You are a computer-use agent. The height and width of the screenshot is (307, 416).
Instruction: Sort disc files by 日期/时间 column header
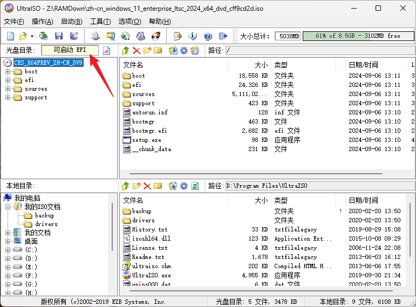point(376,65)
